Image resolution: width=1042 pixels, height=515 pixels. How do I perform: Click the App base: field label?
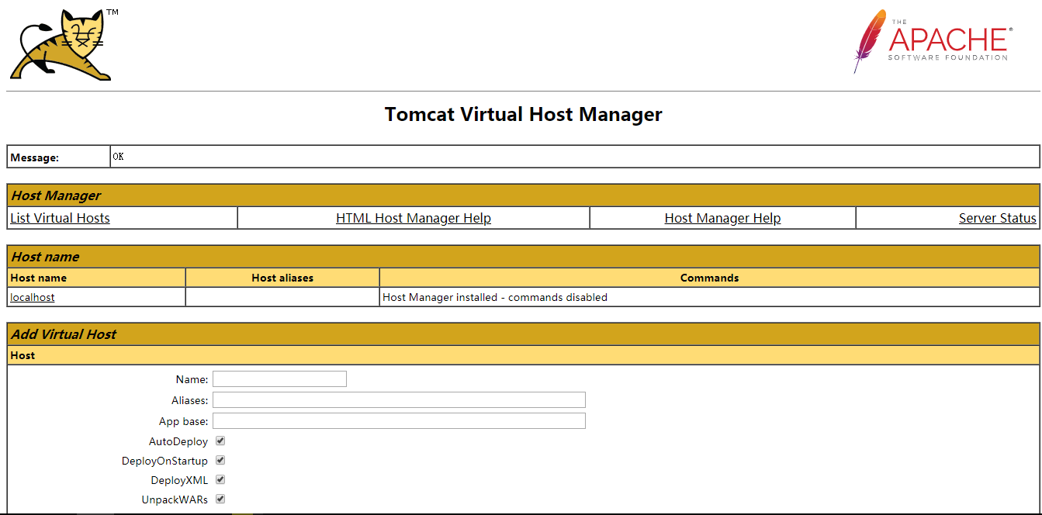pyautogui.click(x=184, y=421)
